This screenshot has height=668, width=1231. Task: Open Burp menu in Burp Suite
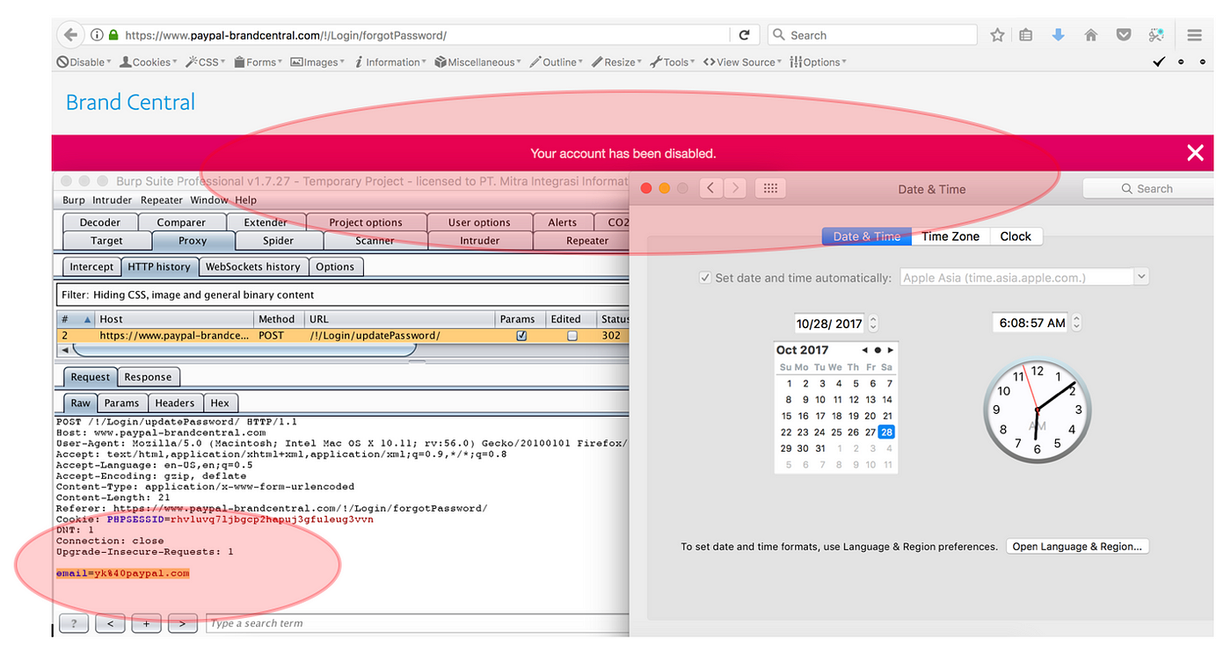(74, 200)
